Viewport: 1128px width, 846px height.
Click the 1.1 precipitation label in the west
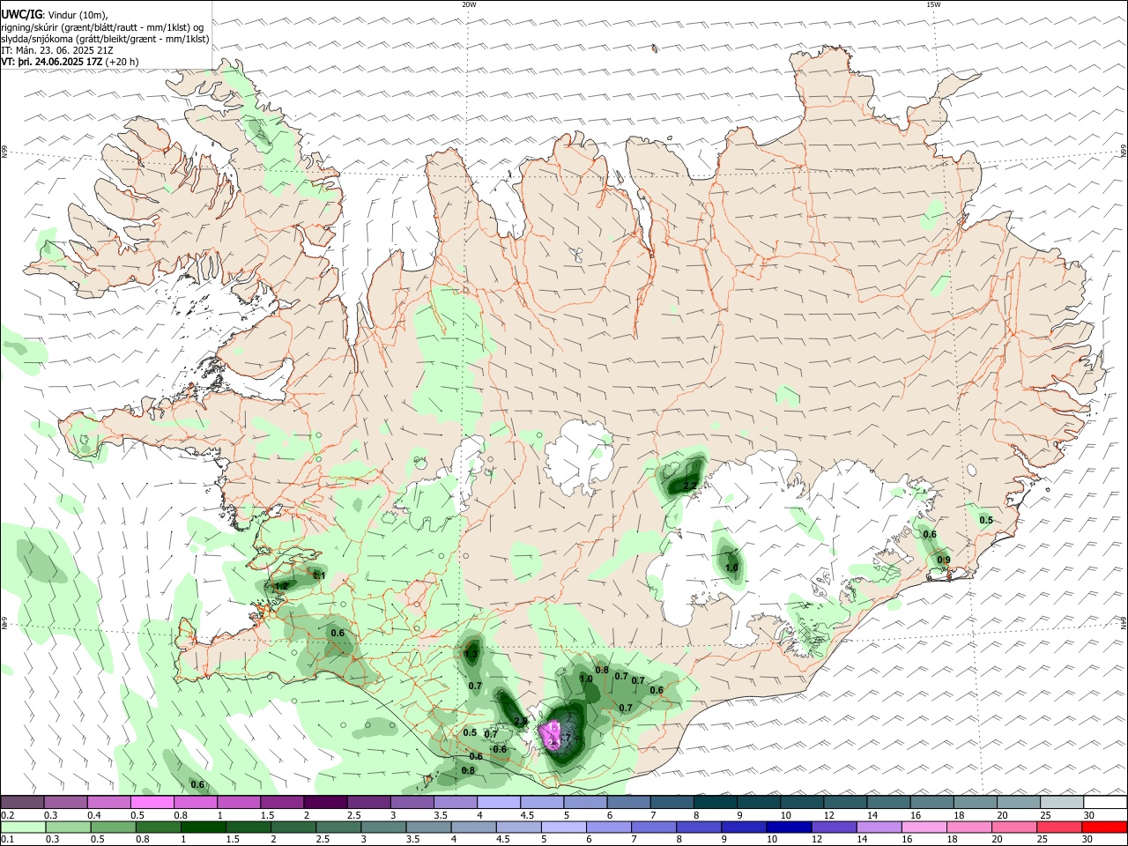coord(319,575)
